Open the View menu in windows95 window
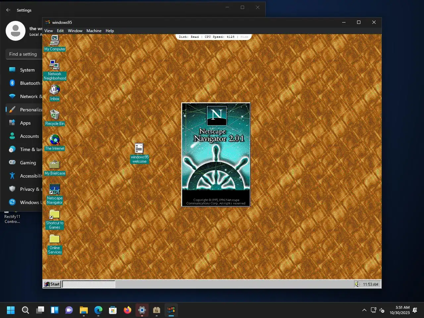The image size is (424, 318). pyautogui.click(x=49, y=31)
